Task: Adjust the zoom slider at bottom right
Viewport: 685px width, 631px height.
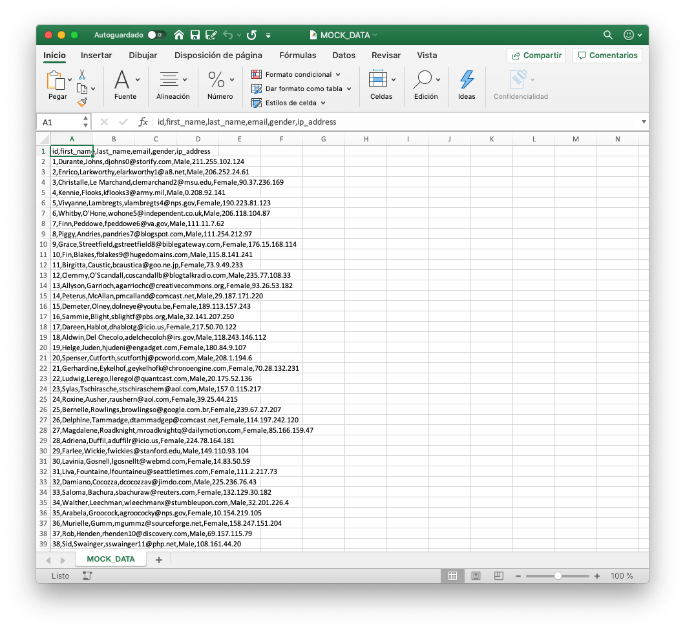Action: [558, 575]
